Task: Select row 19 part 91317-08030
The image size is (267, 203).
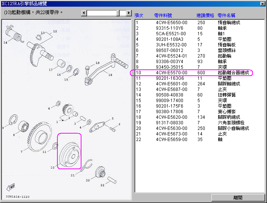Action: [200, 122]
